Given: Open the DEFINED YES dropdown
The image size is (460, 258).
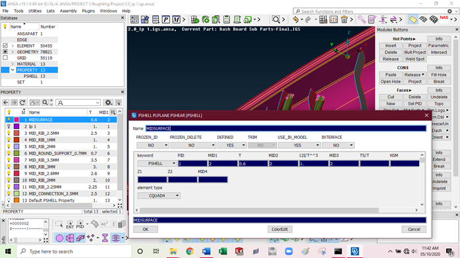Looking at the screenshot, I should [x=232, y=145].
